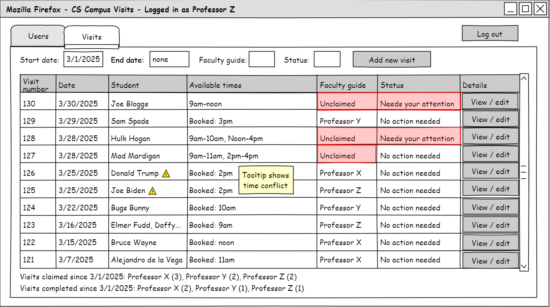This screenshot has height=307, width=550.
Task: Click warning icon next to Donald Trump
Action: point(166,174)
